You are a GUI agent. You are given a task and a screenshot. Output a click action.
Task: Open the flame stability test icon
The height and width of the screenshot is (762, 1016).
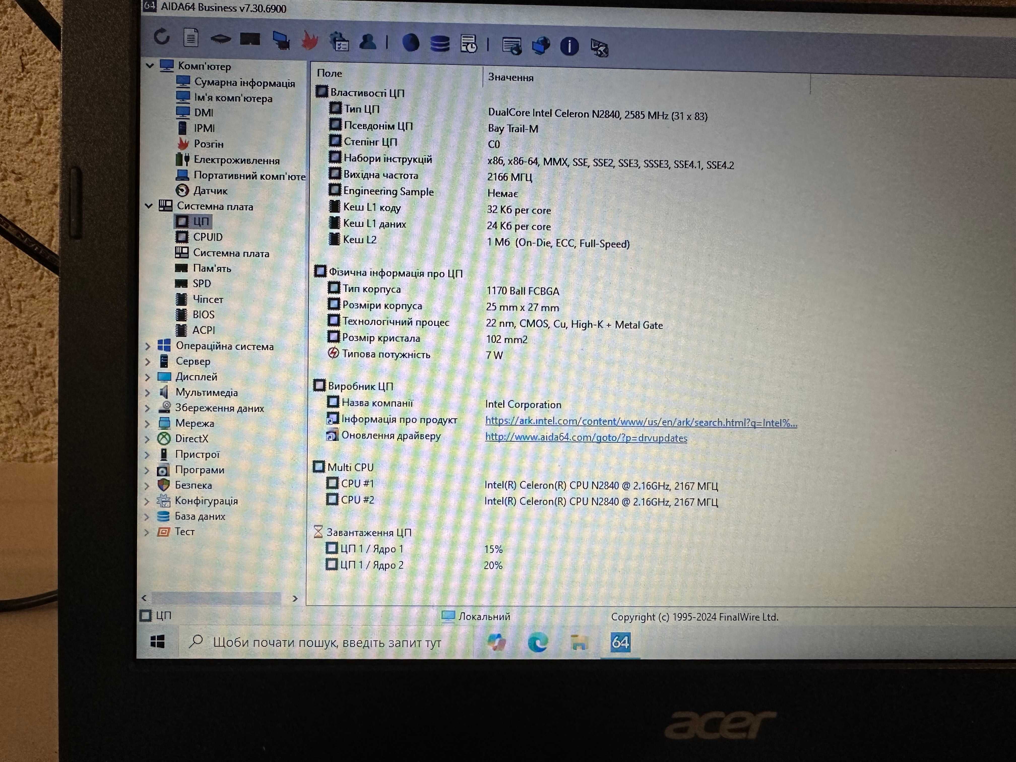310,41
